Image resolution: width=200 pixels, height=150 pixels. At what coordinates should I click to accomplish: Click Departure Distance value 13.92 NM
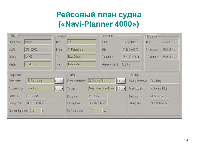click(36, 96)
